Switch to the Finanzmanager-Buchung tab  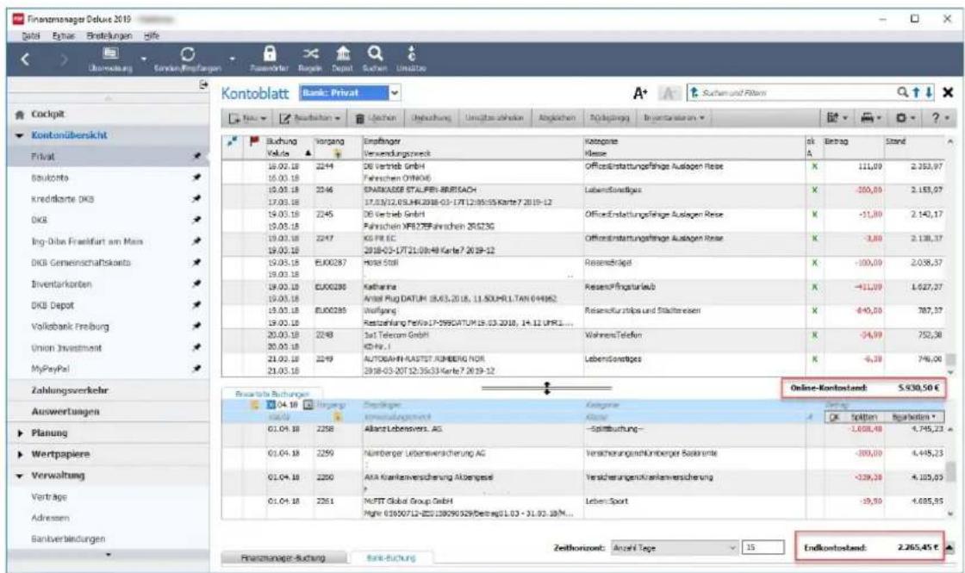tap(283, 557)
